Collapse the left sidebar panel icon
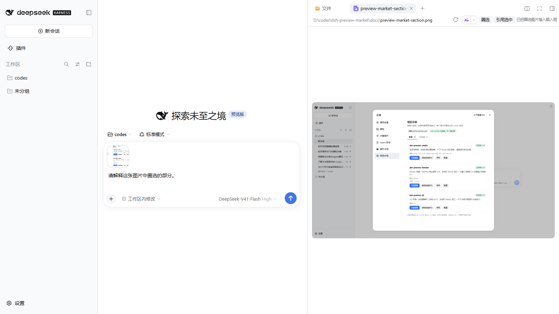This screenshot has width=559, height=314. tap(89, 13)
